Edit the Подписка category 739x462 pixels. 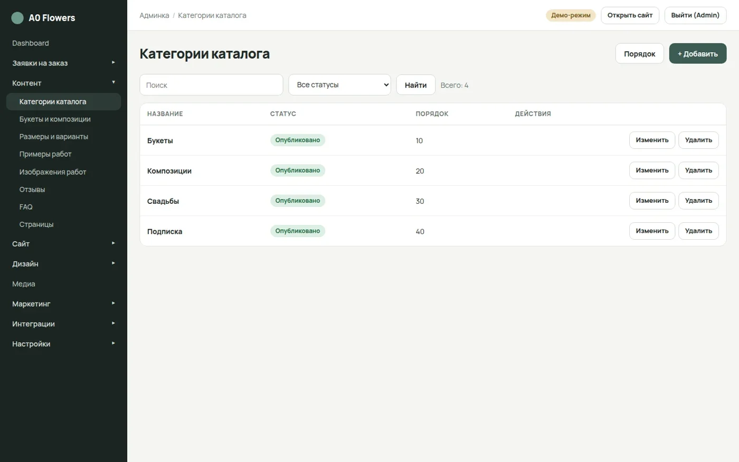pos(652,231)
